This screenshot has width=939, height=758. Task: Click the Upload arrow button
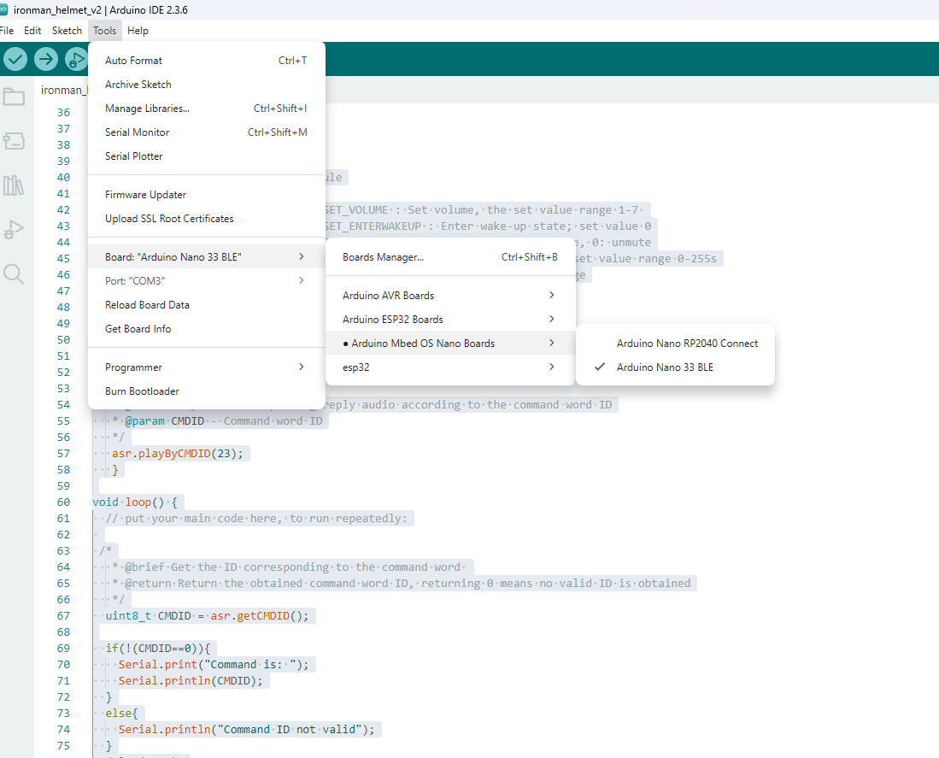[45, 59]
